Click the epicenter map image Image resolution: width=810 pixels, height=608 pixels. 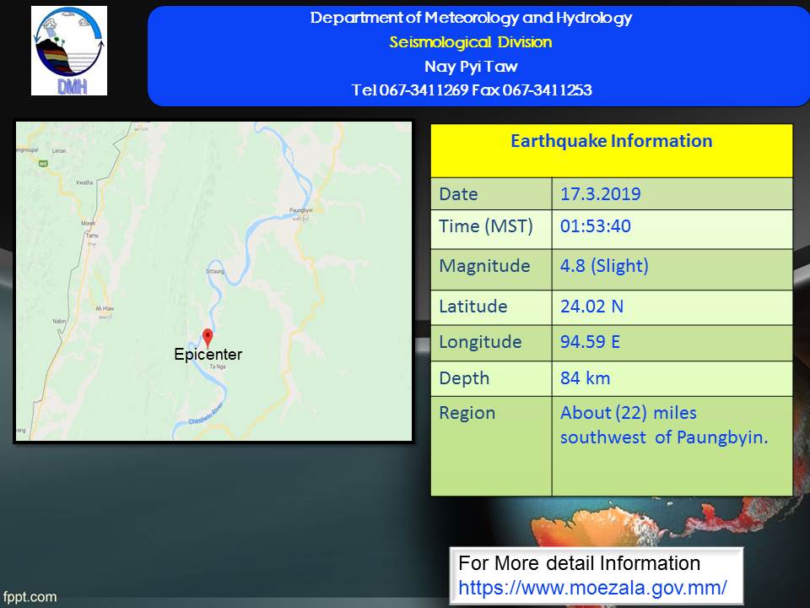(213, 281)
